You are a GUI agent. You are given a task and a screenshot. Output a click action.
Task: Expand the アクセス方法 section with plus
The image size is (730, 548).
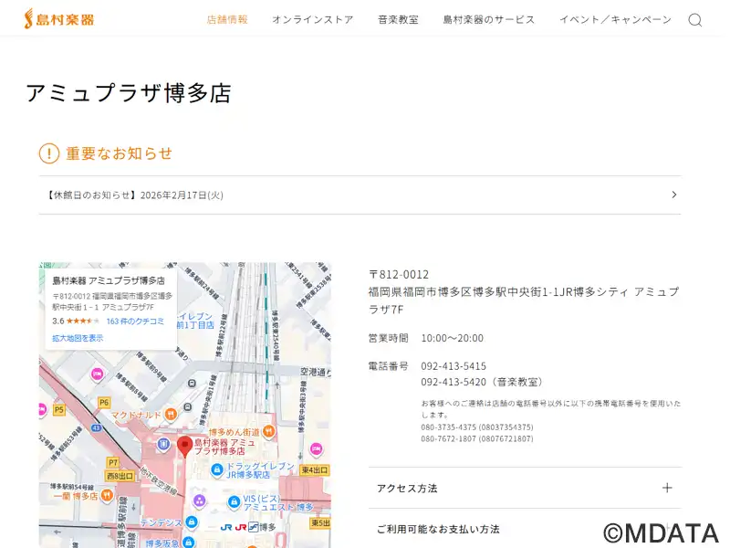click(667, 488)
